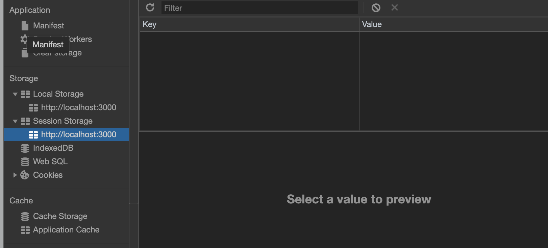Select the Application Cache item

(66, 230)
